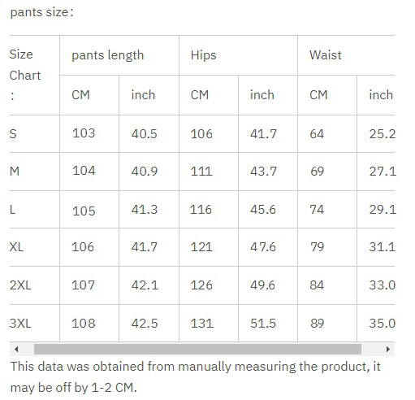Select the 'pants length' column header
The width and height of the screenshot is (415, 400).
119,55
